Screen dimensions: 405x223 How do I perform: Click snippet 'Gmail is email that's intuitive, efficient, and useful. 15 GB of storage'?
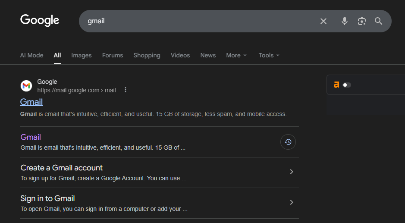tap(110, 114)
